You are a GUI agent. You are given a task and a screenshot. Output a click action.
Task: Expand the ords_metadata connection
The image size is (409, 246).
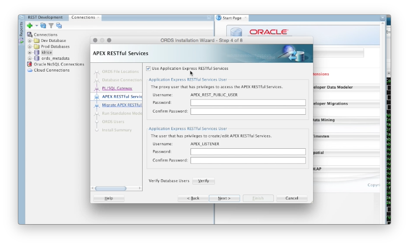pos(30,58)
